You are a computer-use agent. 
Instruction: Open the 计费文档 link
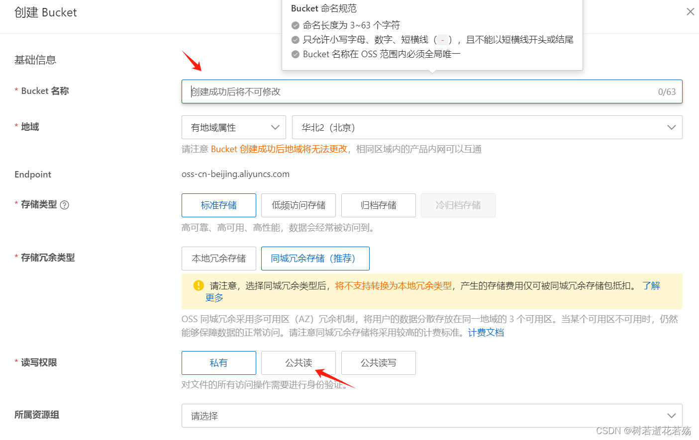pyautogui.click(x=485, y=332)
